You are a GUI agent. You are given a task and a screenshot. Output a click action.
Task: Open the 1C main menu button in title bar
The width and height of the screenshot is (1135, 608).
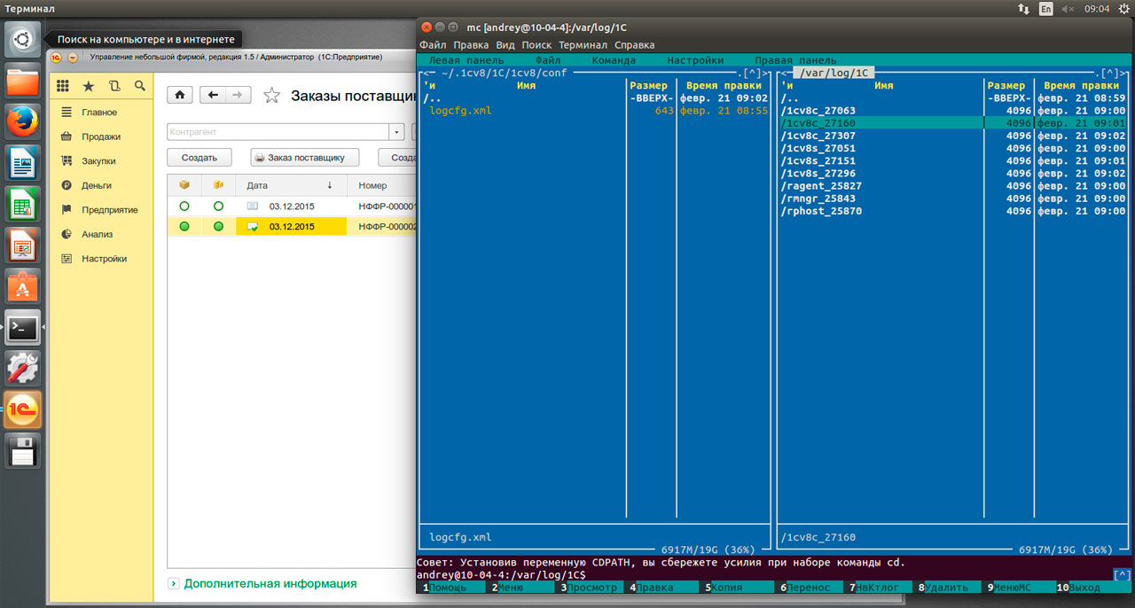73,58
